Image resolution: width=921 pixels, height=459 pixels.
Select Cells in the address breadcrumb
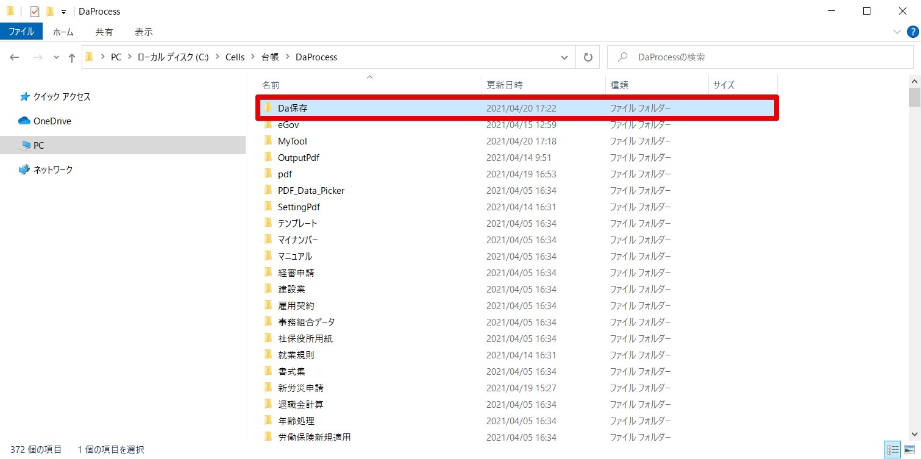click(235, 57)
